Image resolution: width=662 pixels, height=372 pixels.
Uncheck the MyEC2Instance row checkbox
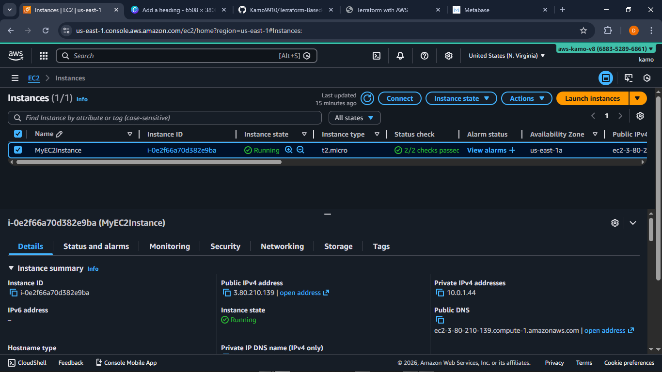coord(18,150)
